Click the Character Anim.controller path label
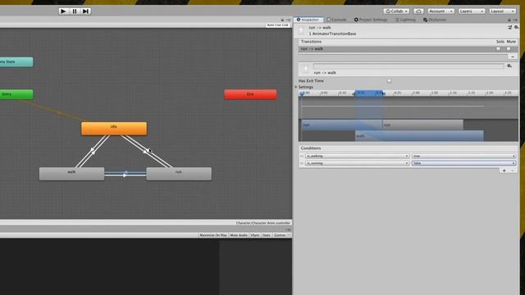 point(262,223)
